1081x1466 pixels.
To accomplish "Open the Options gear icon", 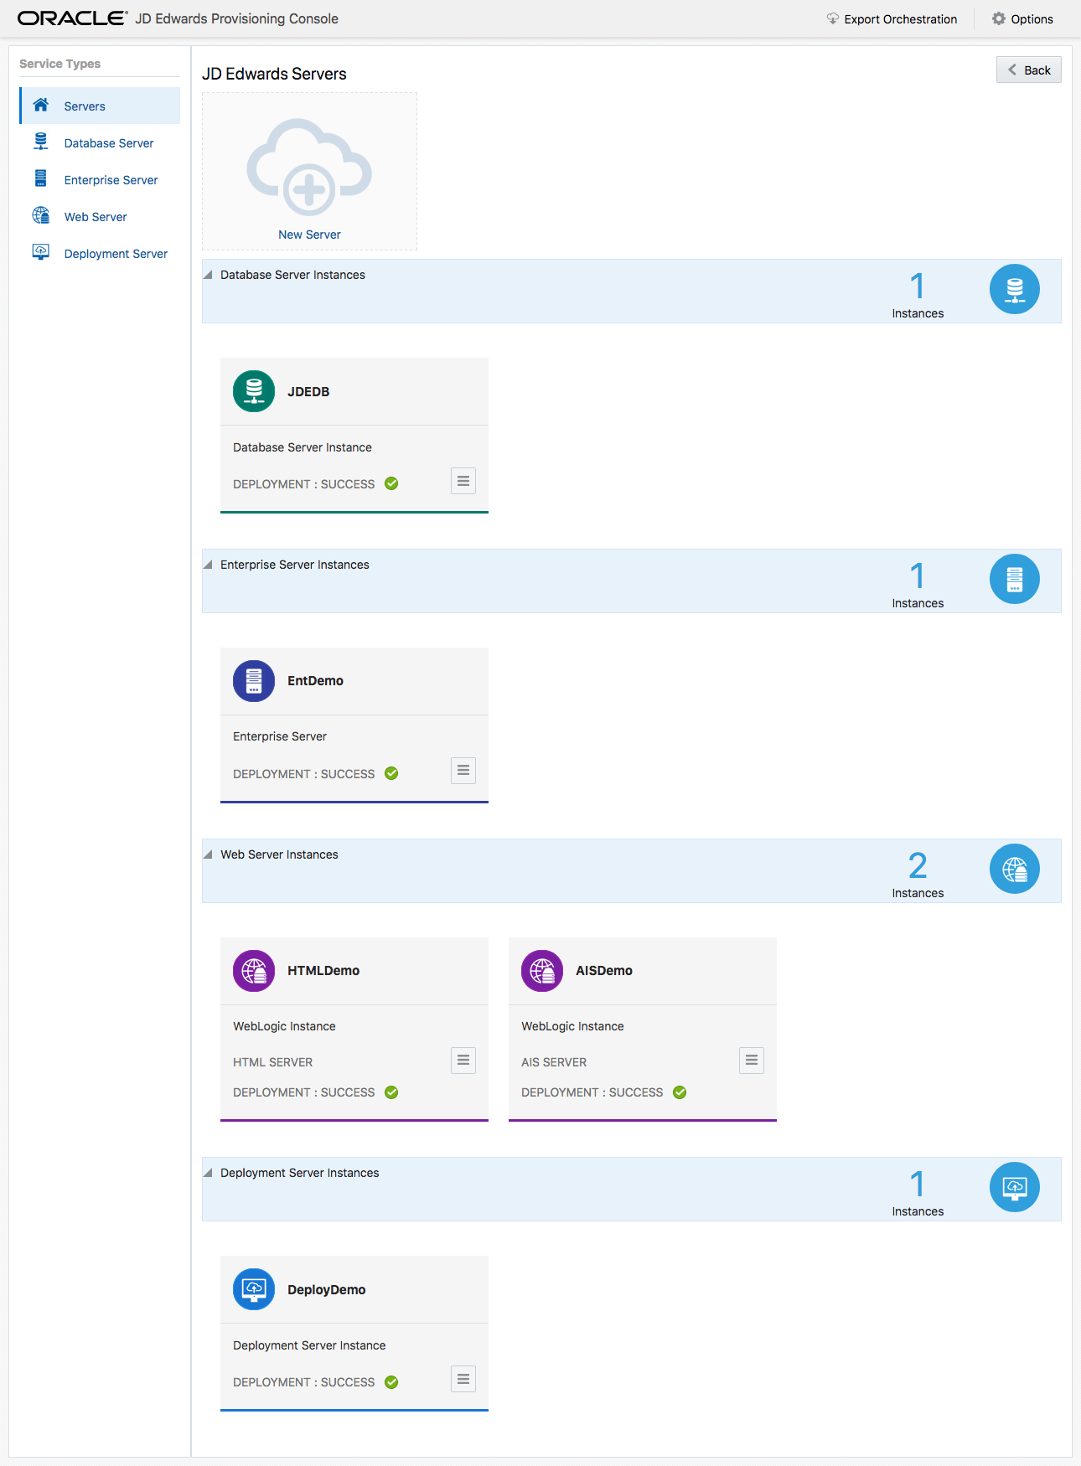I will [x=999, y=18].
